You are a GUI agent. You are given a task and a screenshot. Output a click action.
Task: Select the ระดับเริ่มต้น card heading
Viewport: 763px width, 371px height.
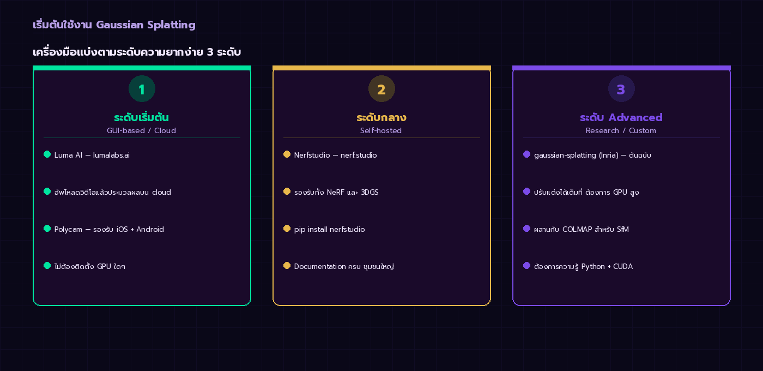142,117
